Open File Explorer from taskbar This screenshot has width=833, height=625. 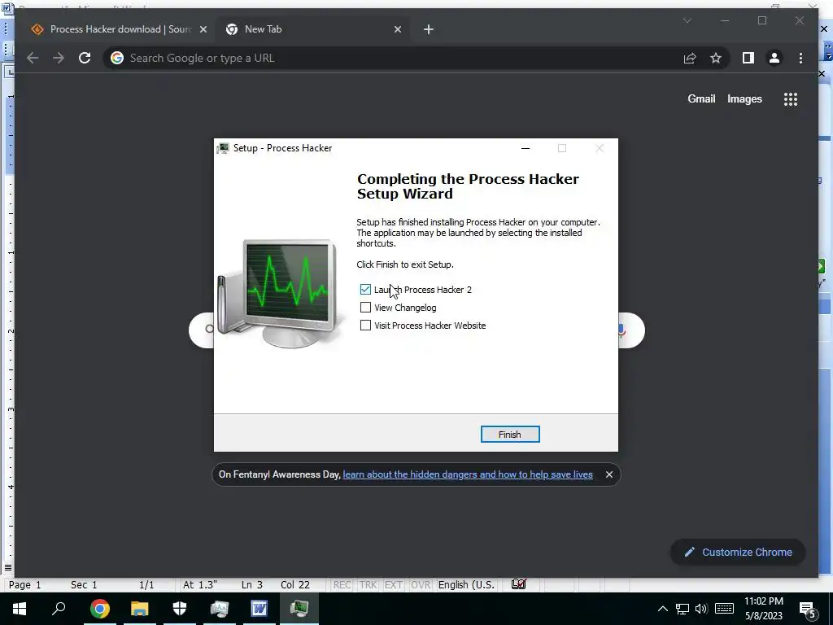[140, 609]
